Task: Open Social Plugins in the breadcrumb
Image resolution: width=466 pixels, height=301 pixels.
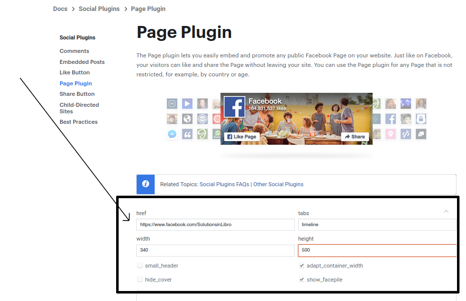Action: 99,9
